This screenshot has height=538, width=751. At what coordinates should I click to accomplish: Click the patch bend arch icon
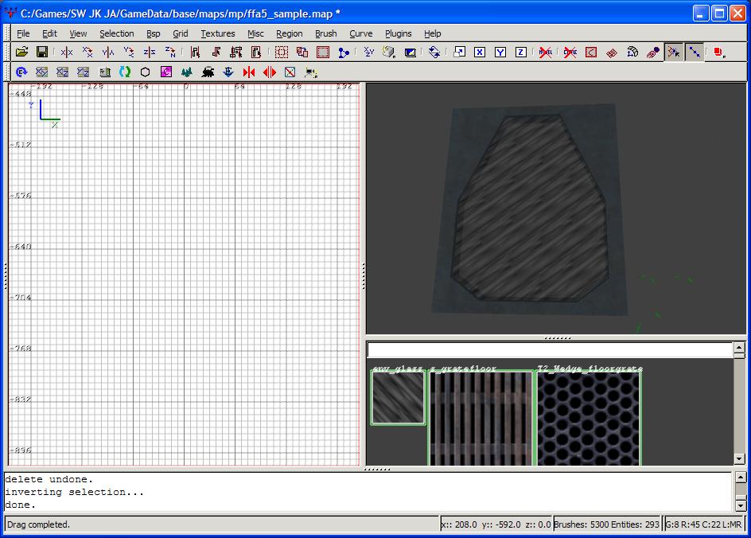point(632,52)
